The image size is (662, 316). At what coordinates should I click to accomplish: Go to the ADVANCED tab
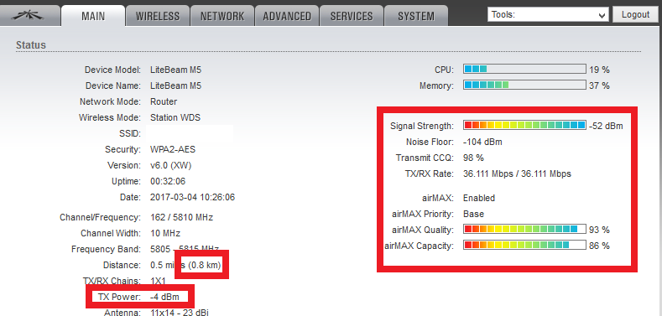pyautogui.click(x=287, y=16)
